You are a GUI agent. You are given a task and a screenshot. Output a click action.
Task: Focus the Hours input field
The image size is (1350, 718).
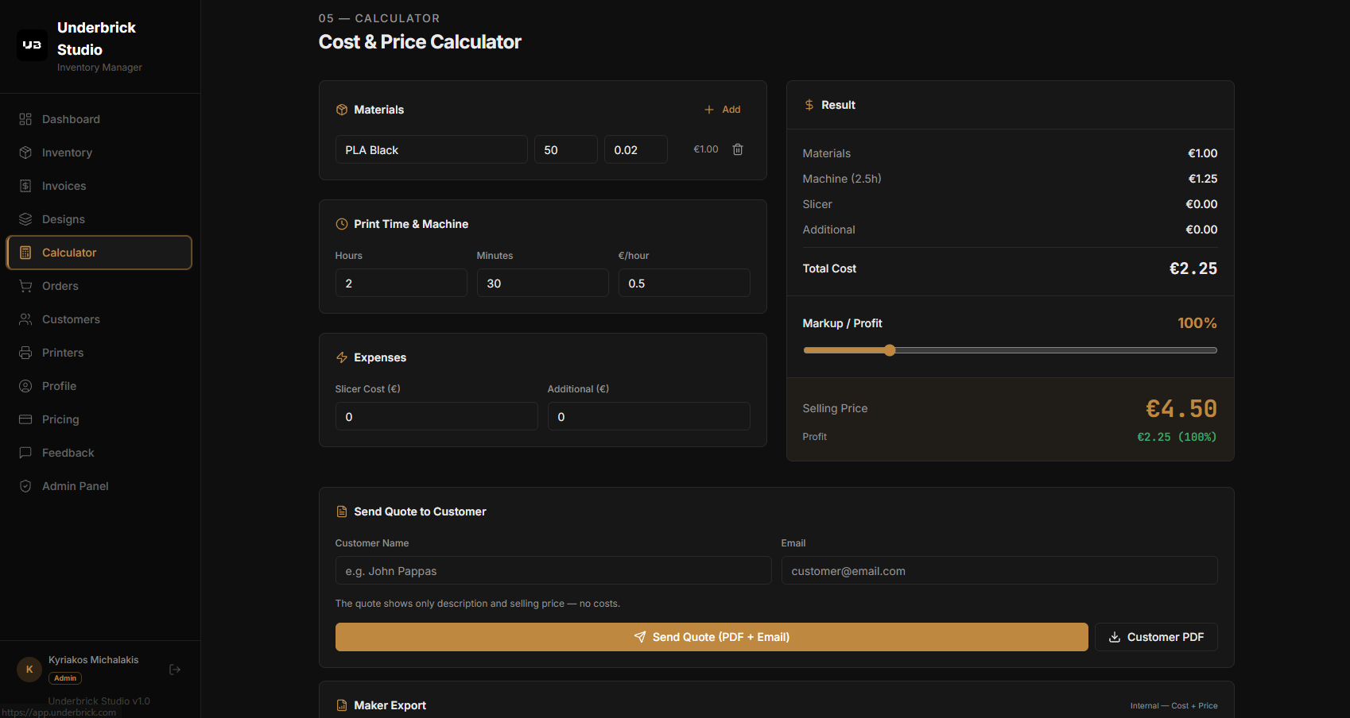tap(402, 283)
